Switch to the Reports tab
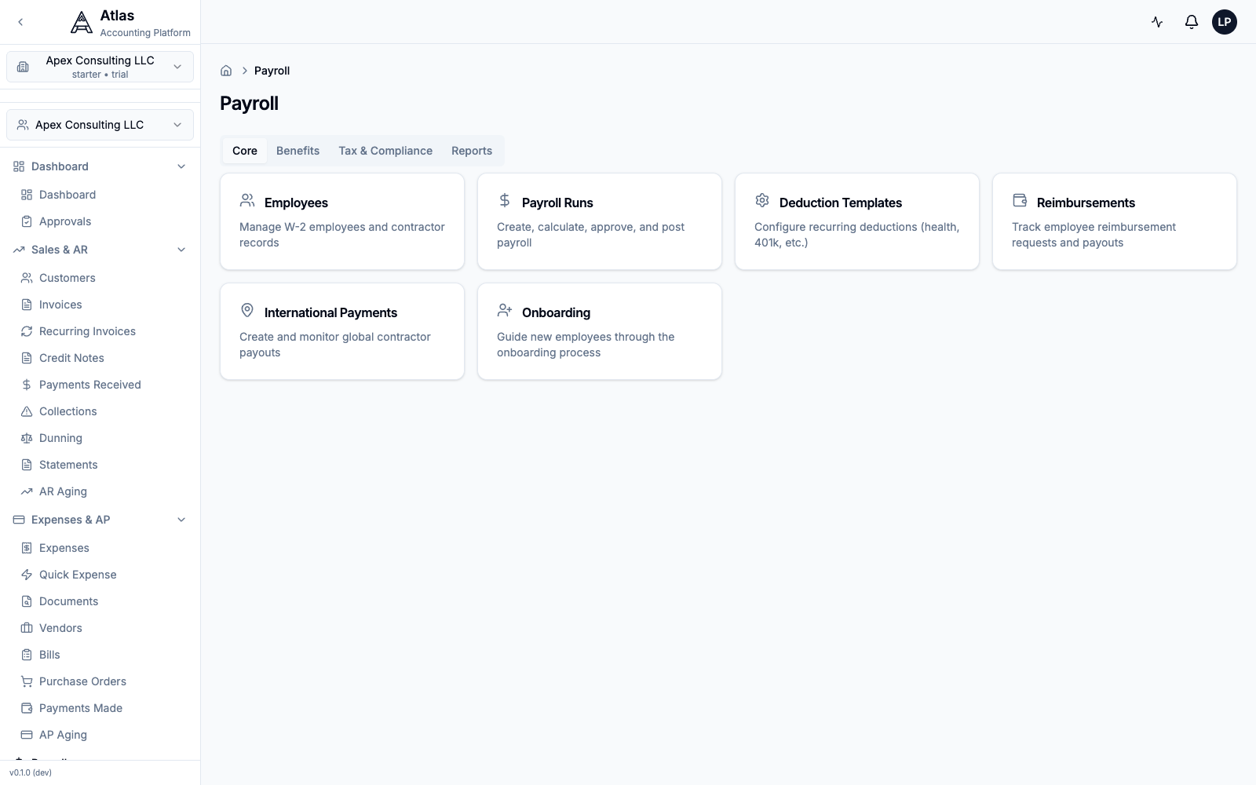This screenshot has height=785, width=1256. click(472, 151)
